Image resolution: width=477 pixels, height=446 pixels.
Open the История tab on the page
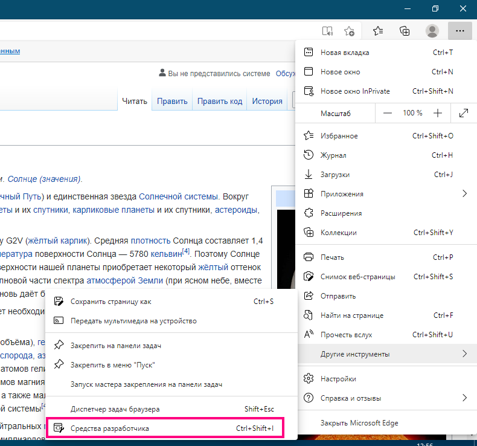pos(267,102)
